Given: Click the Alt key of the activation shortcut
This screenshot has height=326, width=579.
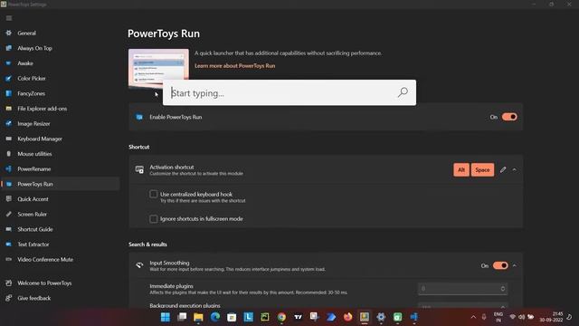Looking at the screenshot, I should [461, 169].
